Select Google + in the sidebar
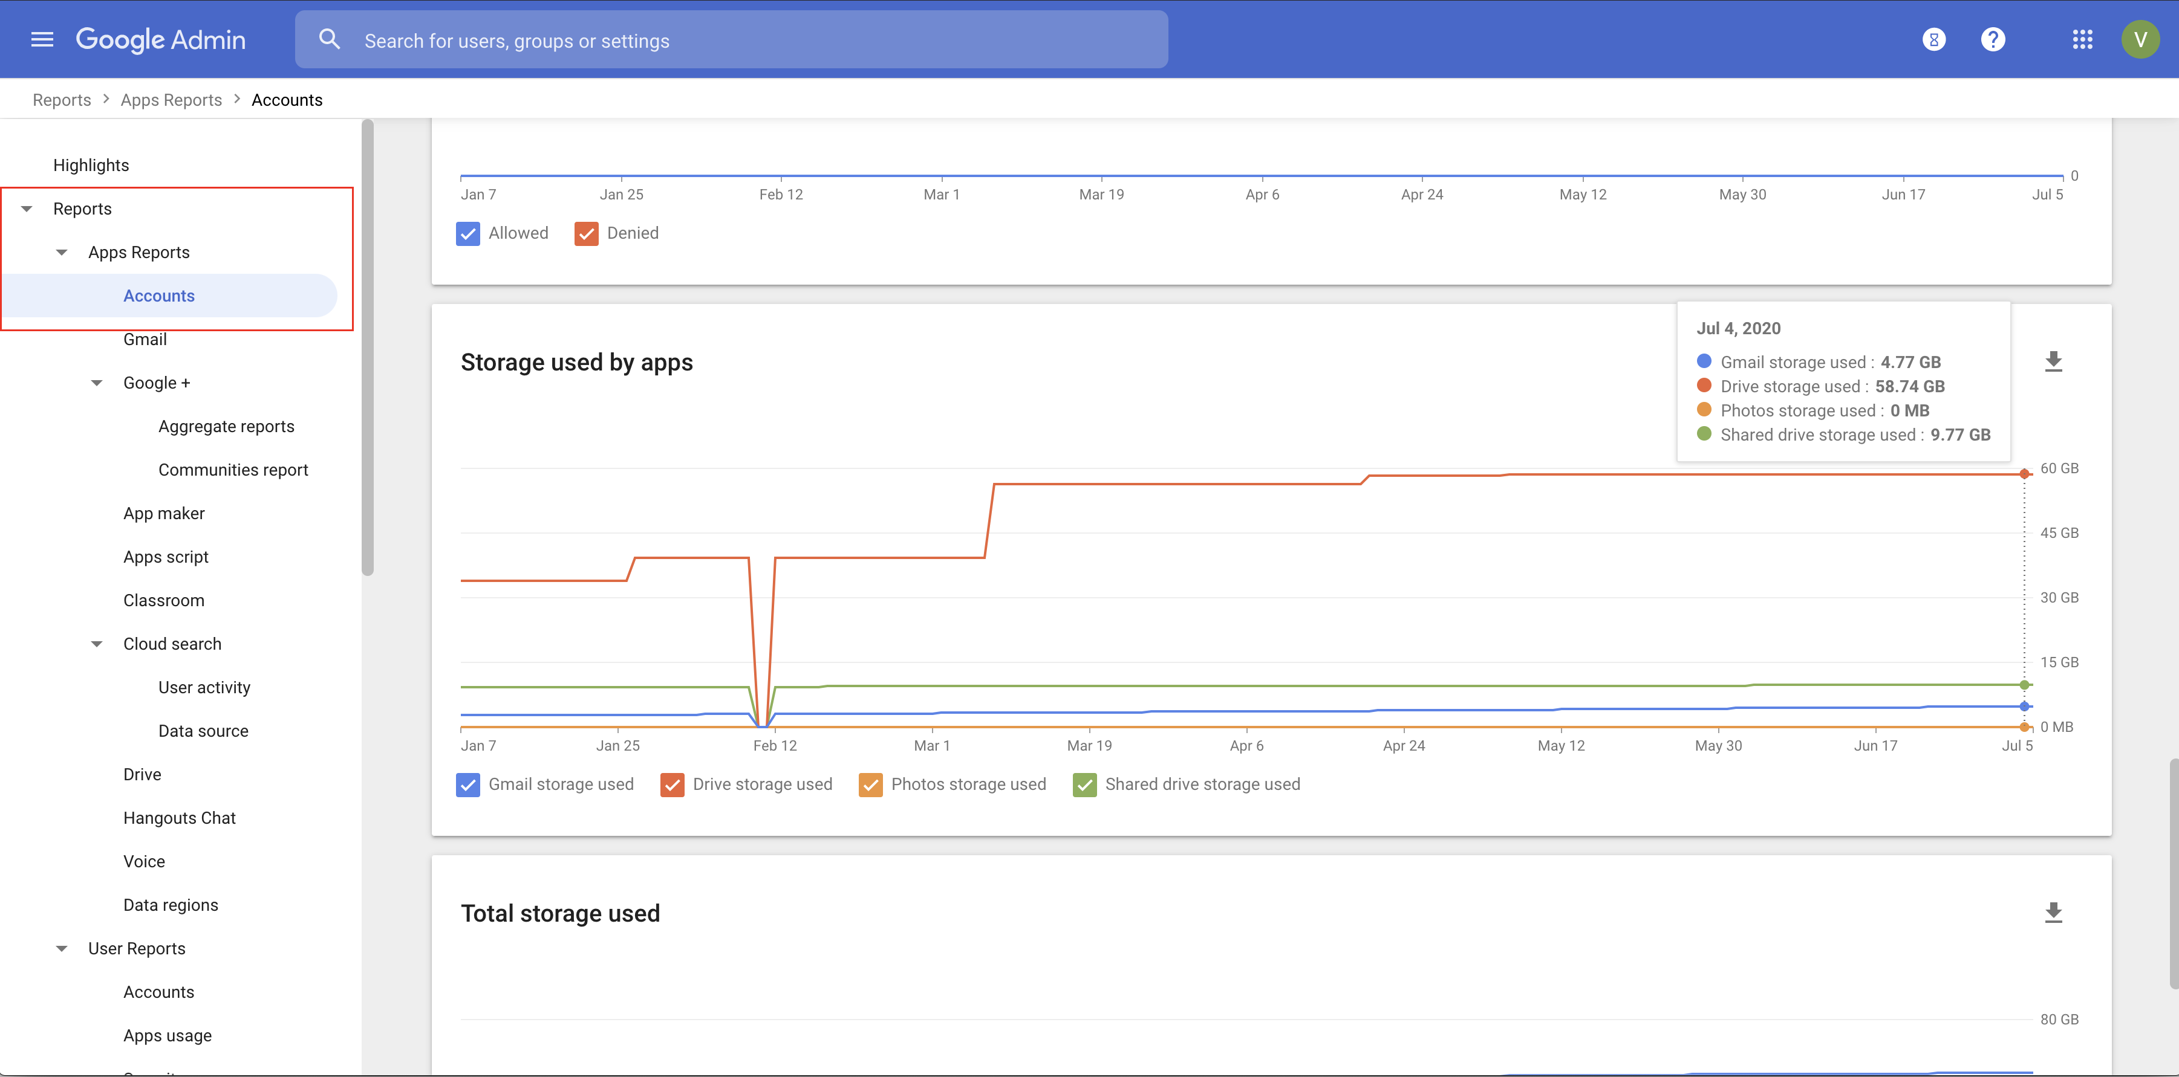2179x1077 pixels. 157,383
